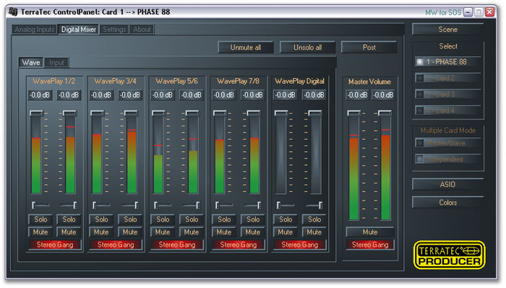The height and width of the screenshot is (288, 506).
Task: Mute the left channel of WavePlay 1/2
Action: coord(40,232)
